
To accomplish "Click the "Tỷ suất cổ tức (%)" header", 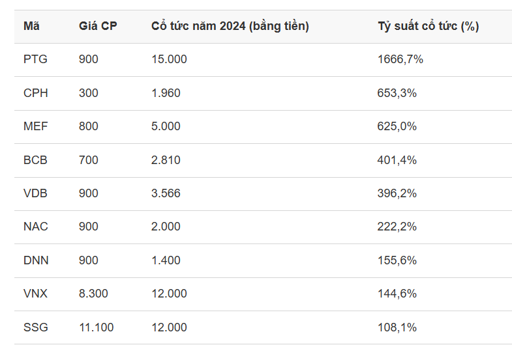I will (428, 27).
